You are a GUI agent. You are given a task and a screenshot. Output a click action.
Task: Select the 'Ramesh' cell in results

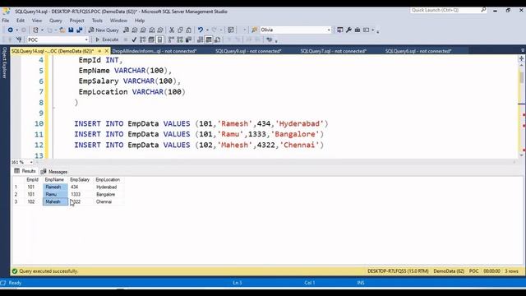pyautogui.click(x=55, y=187)
